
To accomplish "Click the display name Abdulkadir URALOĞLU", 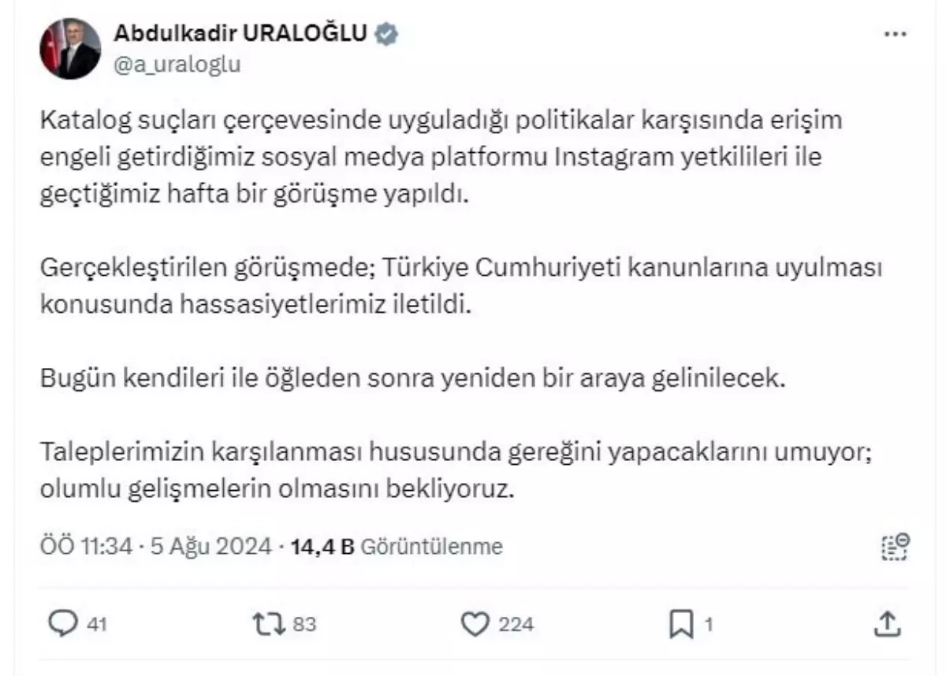I will point(239,32).
